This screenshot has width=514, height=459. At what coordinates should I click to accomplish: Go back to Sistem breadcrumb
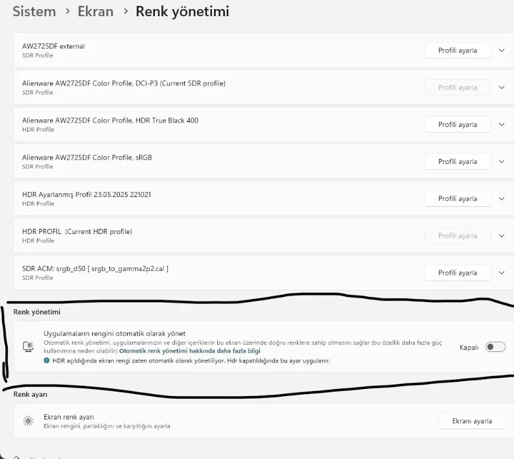tap(34, 12)
